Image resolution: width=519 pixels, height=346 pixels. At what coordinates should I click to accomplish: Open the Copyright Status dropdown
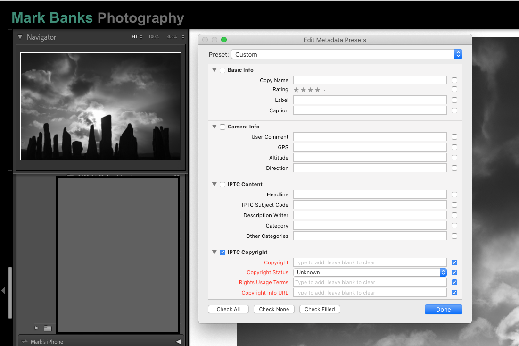point(370,272)
